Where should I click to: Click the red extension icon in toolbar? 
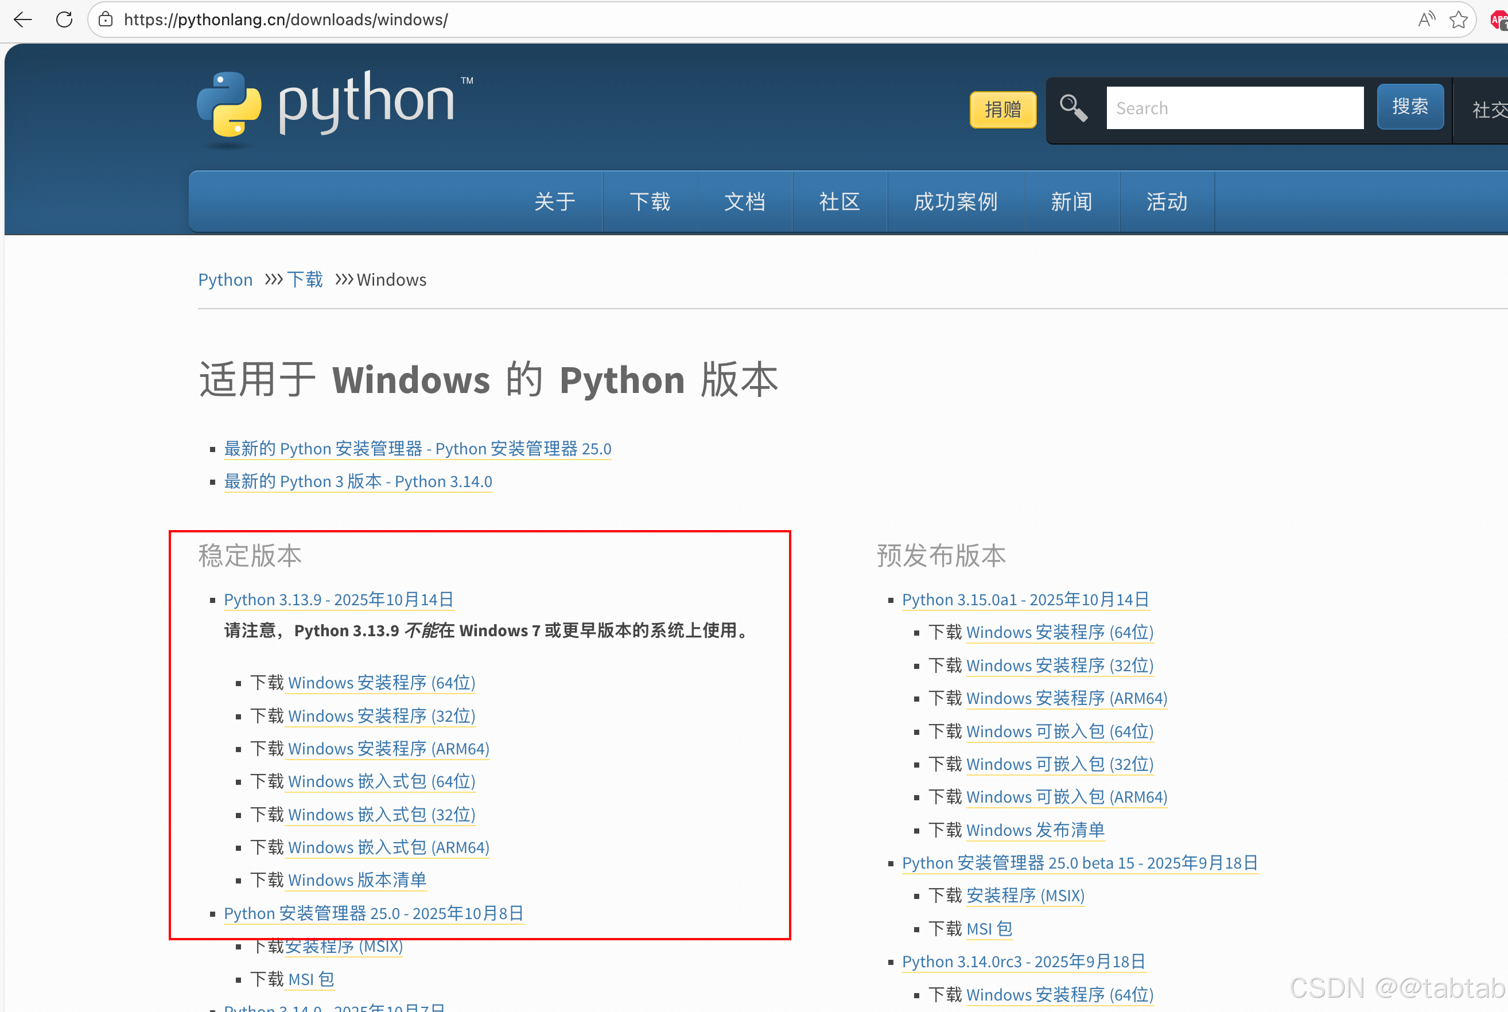[x=1499, y=21]
